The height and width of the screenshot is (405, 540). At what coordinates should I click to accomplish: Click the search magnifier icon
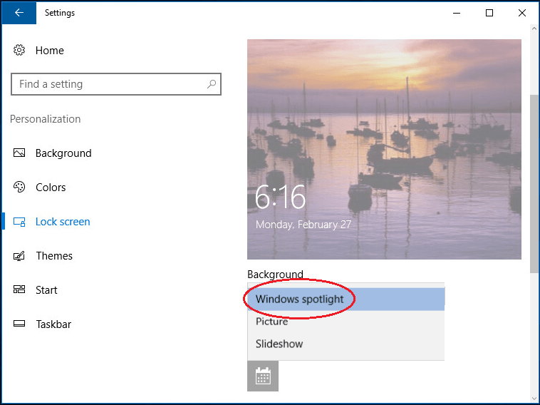pyautogui.click(x=212, y=83)
